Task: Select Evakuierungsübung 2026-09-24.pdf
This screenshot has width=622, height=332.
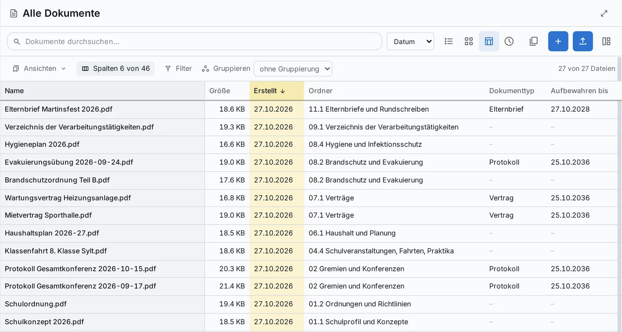Action: [x=69, y=162]
